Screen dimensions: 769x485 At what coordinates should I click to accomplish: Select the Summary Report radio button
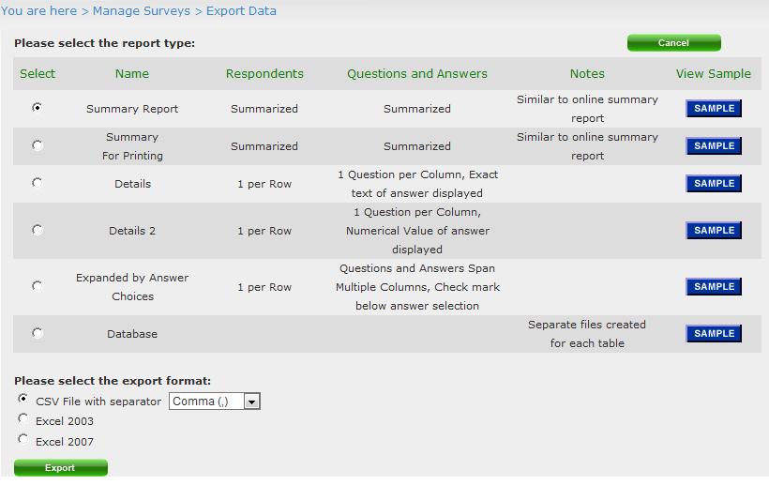(37, 107)
